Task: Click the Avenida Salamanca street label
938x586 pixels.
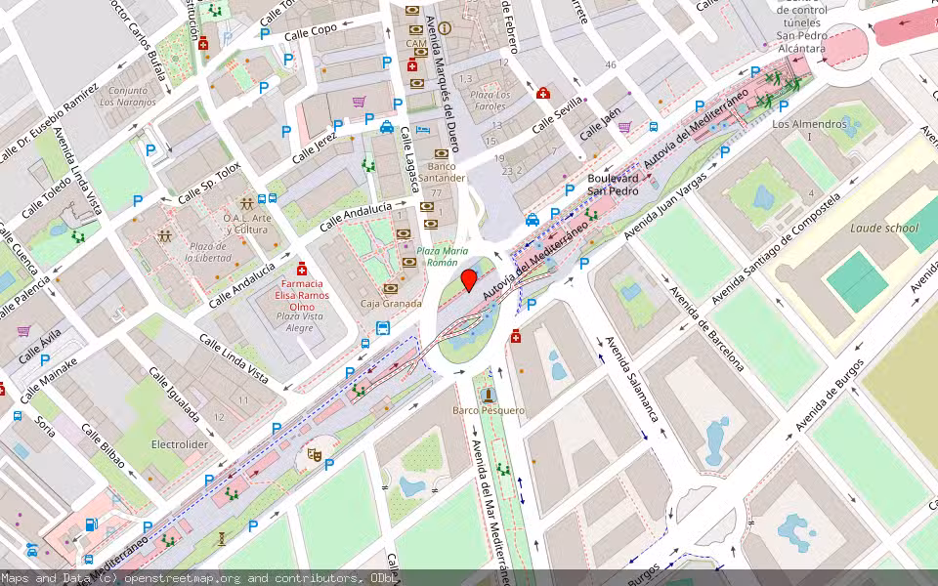Action: click(632, 379)
